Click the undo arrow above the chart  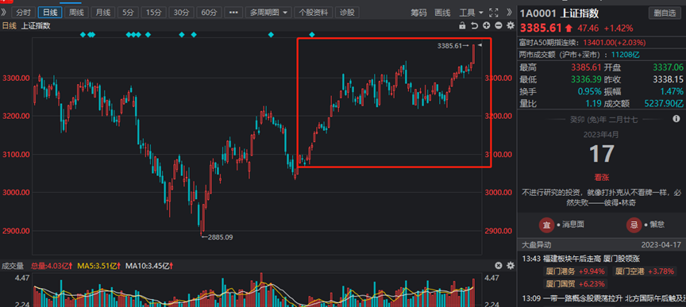pos(474,26)
